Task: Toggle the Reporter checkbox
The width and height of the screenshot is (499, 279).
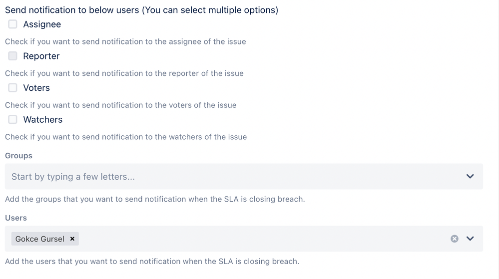Action: 13,56
